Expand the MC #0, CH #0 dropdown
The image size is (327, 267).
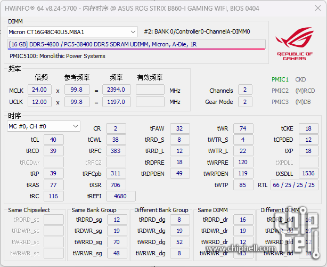[43, 126]
